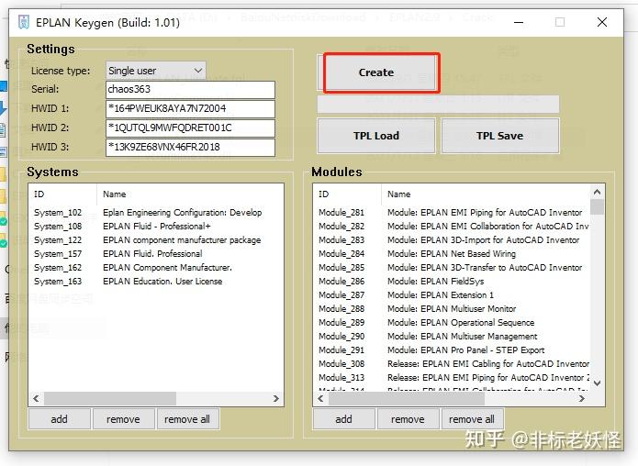Select Module_285 3D-Transfer row
Viewport: 638px width, 466px height.
pos(452,268)
